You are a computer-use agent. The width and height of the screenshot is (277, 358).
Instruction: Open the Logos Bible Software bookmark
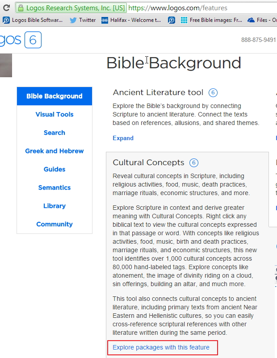click(x=33, y=20)
